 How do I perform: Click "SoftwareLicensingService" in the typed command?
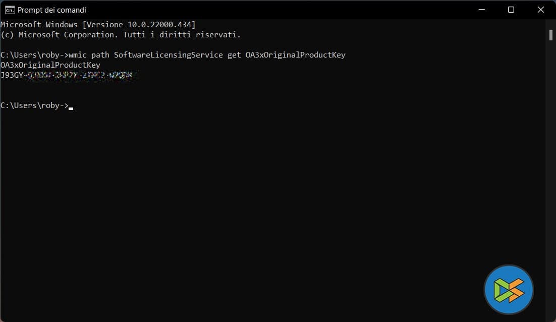168,55
